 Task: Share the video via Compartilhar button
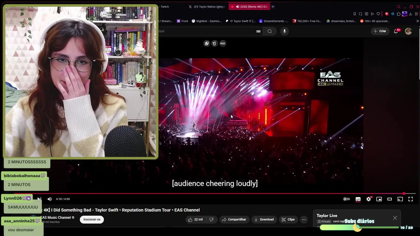234,220
